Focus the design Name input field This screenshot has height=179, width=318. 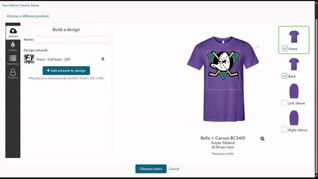[72, 40]
